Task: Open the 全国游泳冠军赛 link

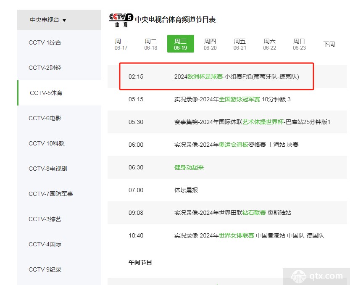Action: click(239, 99)
